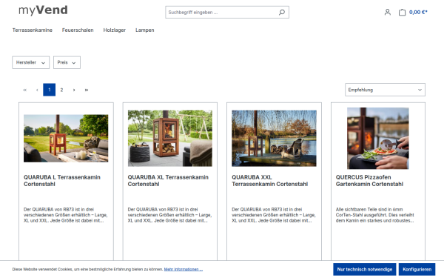Open QUARUBA XXL Terrassenkamin Cortenstahl title

(x=270, y=180)
